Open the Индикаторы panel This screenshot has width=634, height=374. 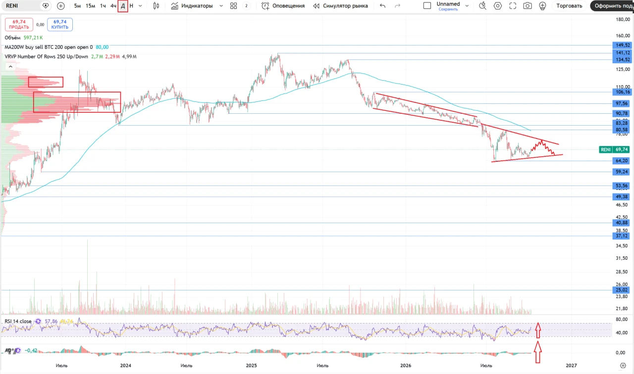(x=192, y=6)
